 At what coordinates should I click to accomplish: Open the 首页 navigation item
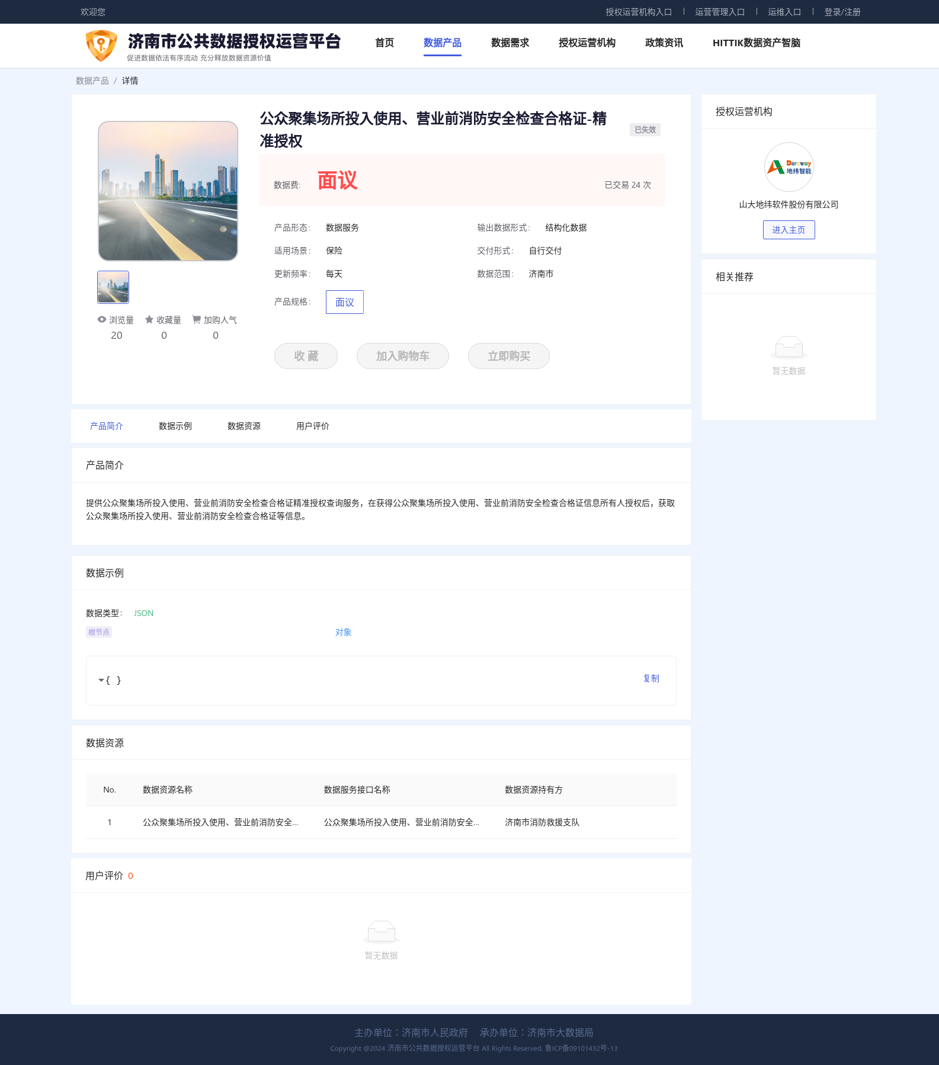pos(384,43)
